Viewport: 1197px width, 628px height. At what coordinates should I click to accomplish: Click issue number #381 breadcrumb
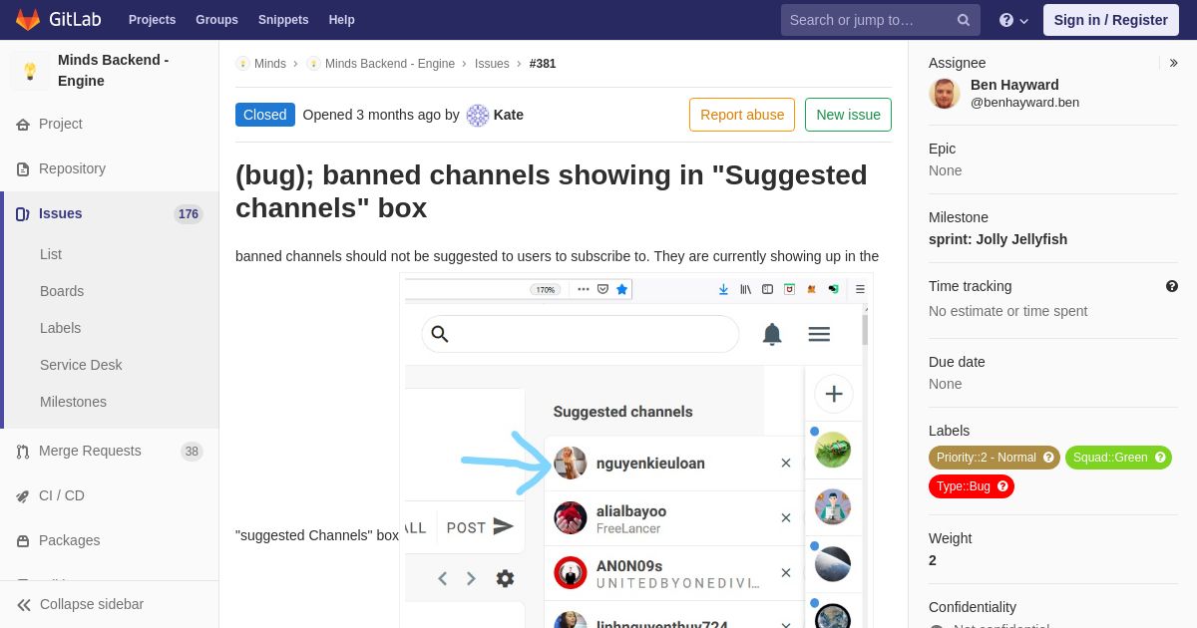click(x=543, y=63)
